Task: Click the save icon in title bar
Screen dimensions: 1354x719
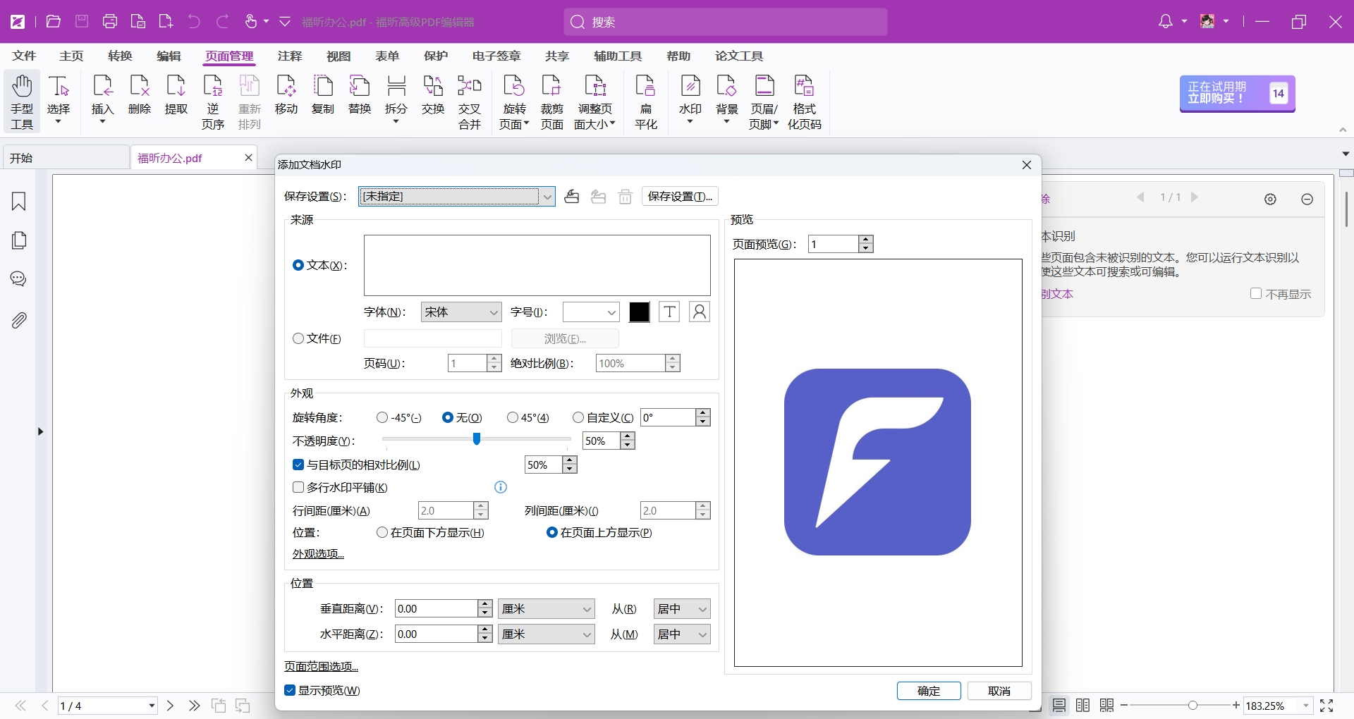Action: 82,22
